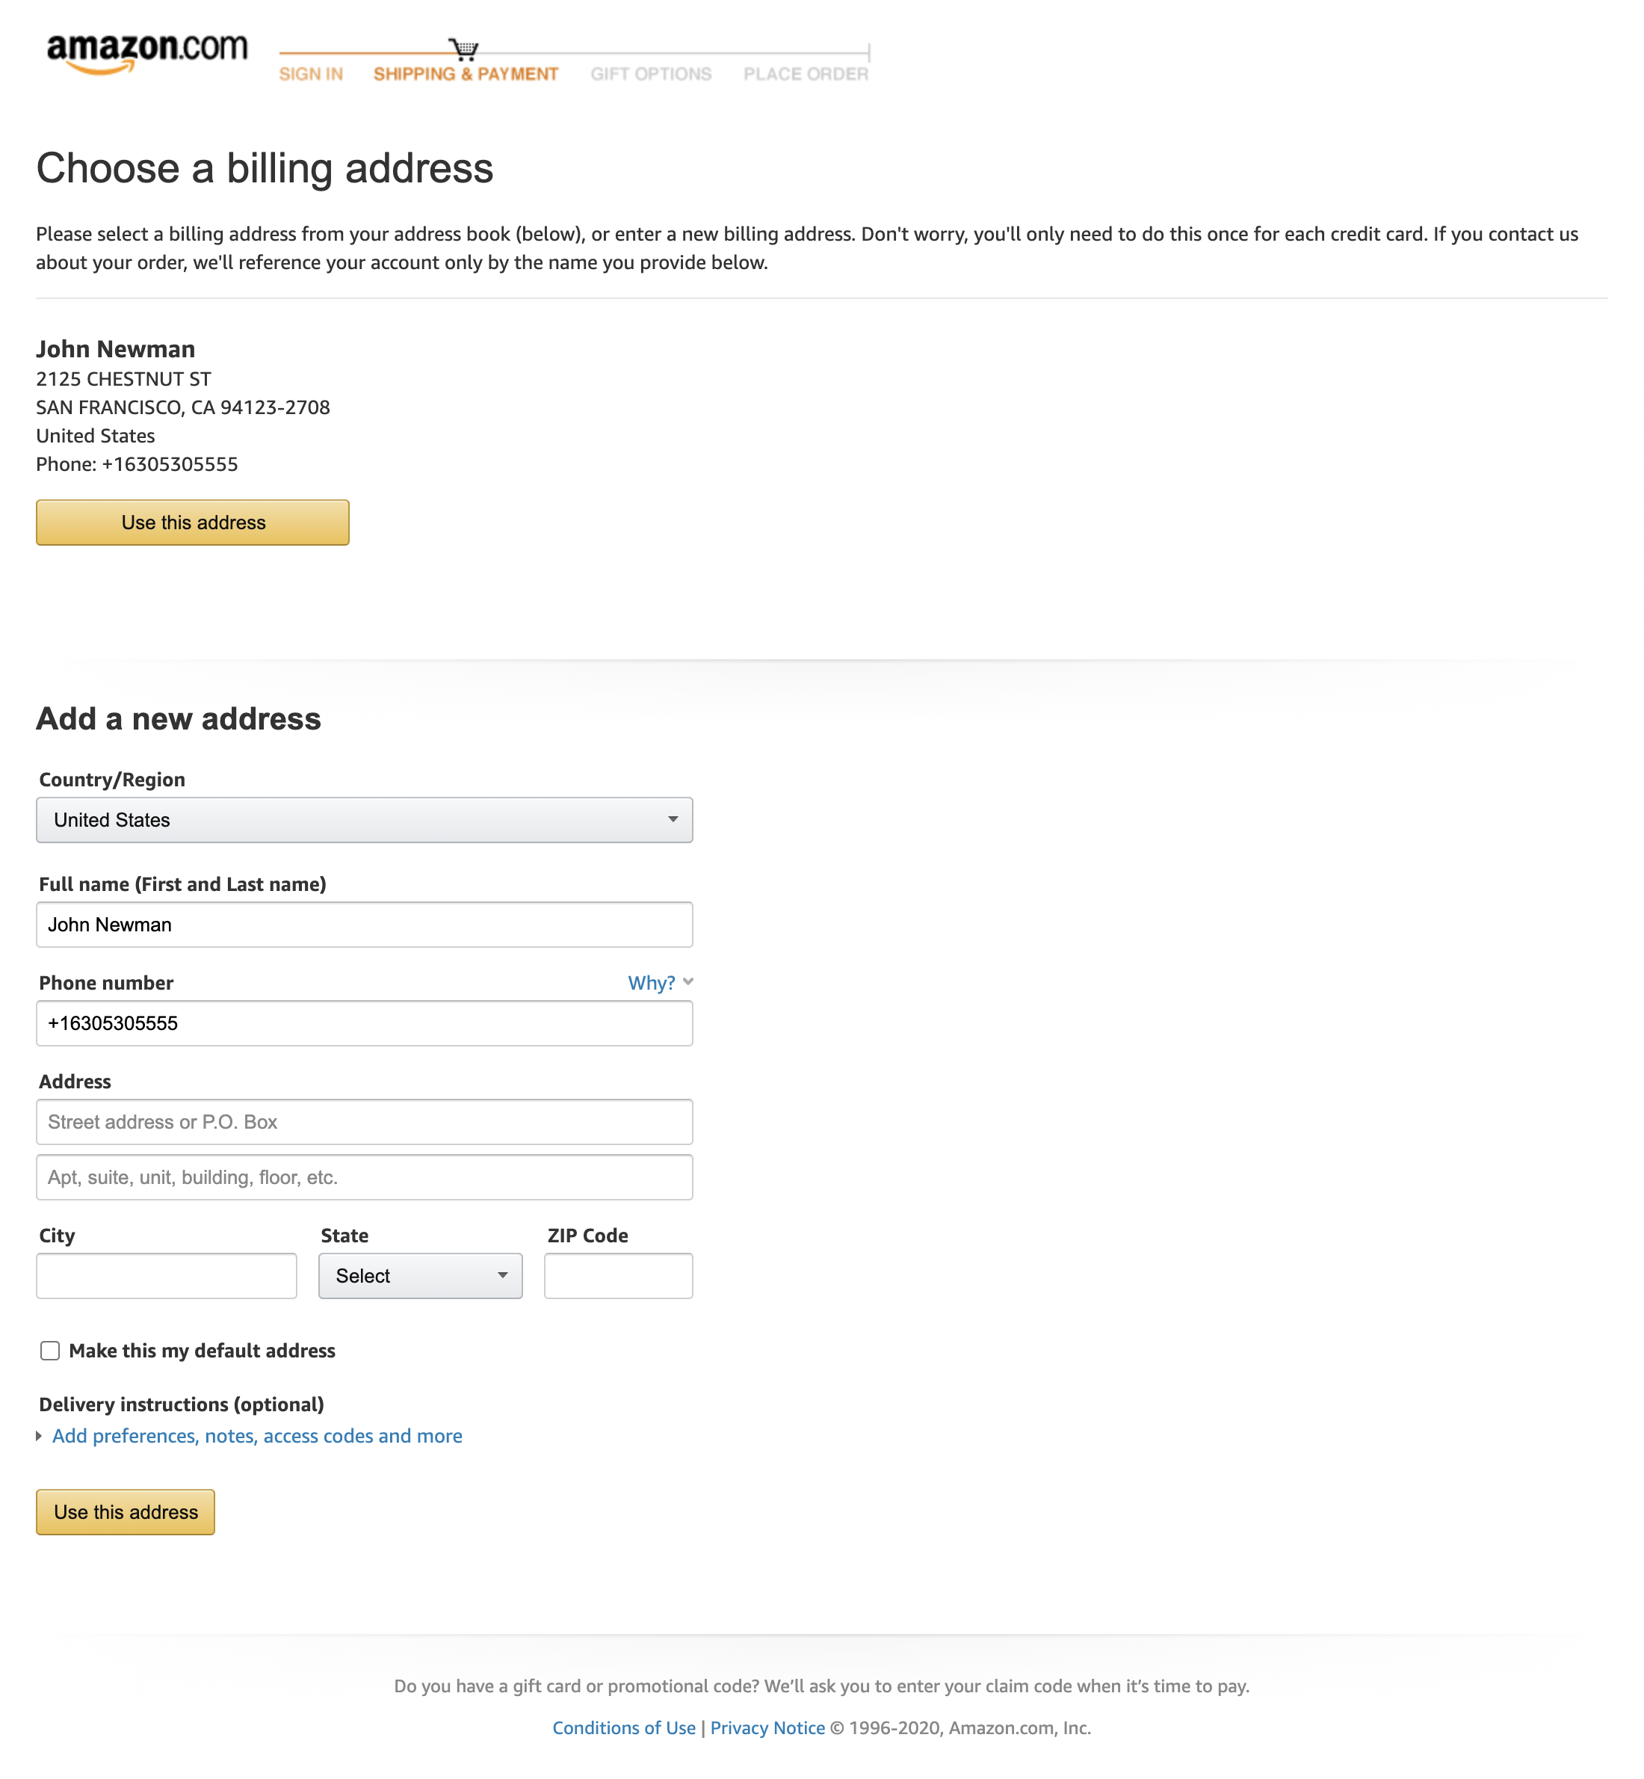Expand delivery instructions disclosure triangle
1644x1779 pixels.
coord(39,1435)
